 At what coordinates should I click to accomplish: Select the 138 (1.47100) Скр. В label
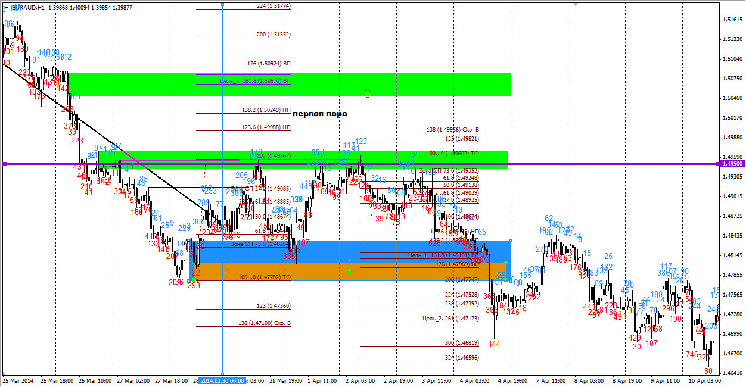tap(265, 323)
